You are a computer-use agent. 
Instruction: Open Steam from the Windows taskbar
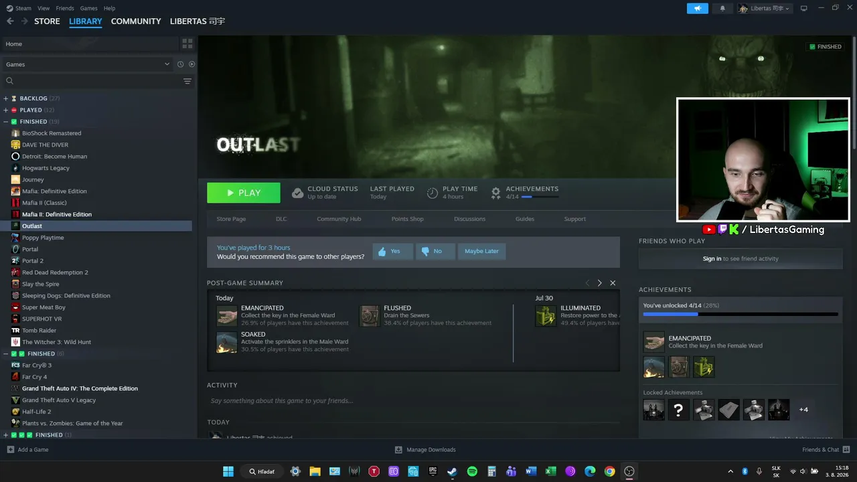click(452, 471)
